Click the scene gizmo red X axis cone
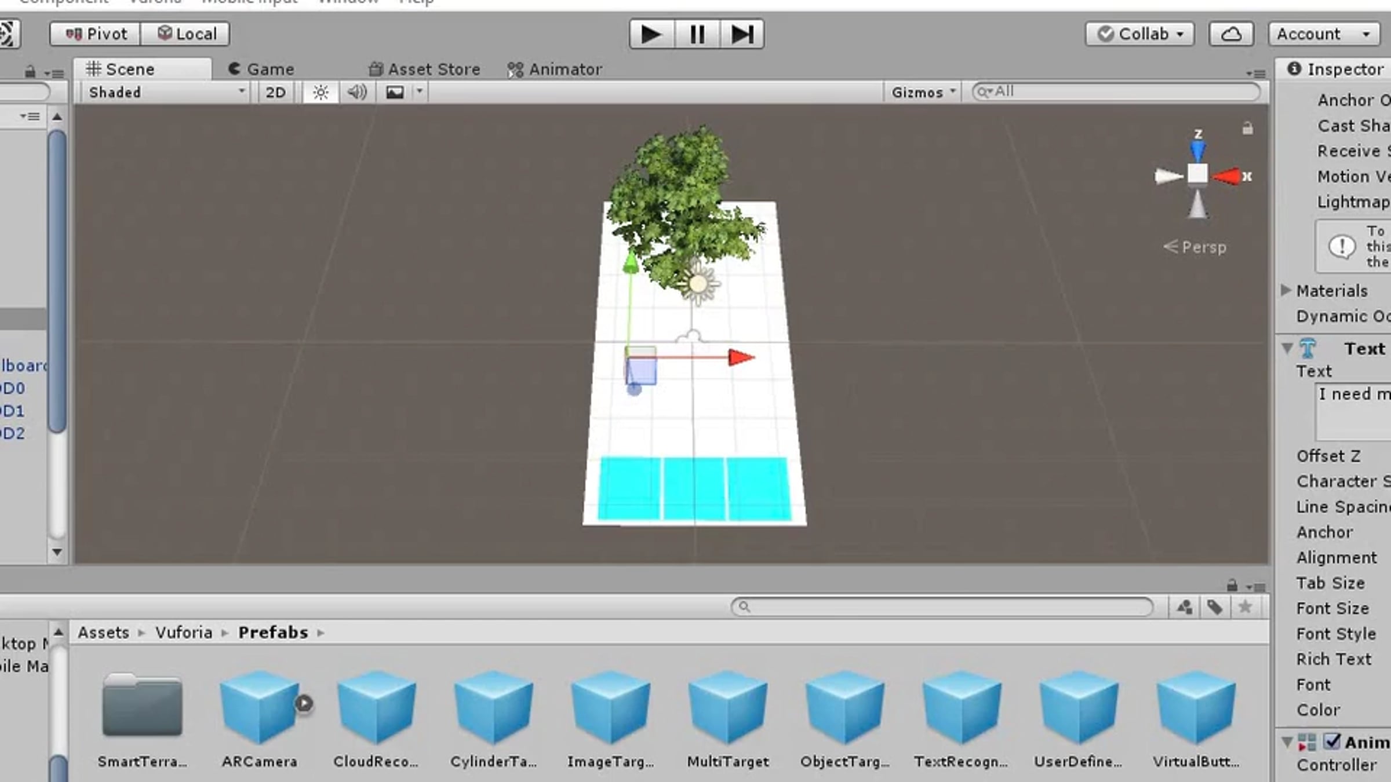 (x=1228, y=176)
